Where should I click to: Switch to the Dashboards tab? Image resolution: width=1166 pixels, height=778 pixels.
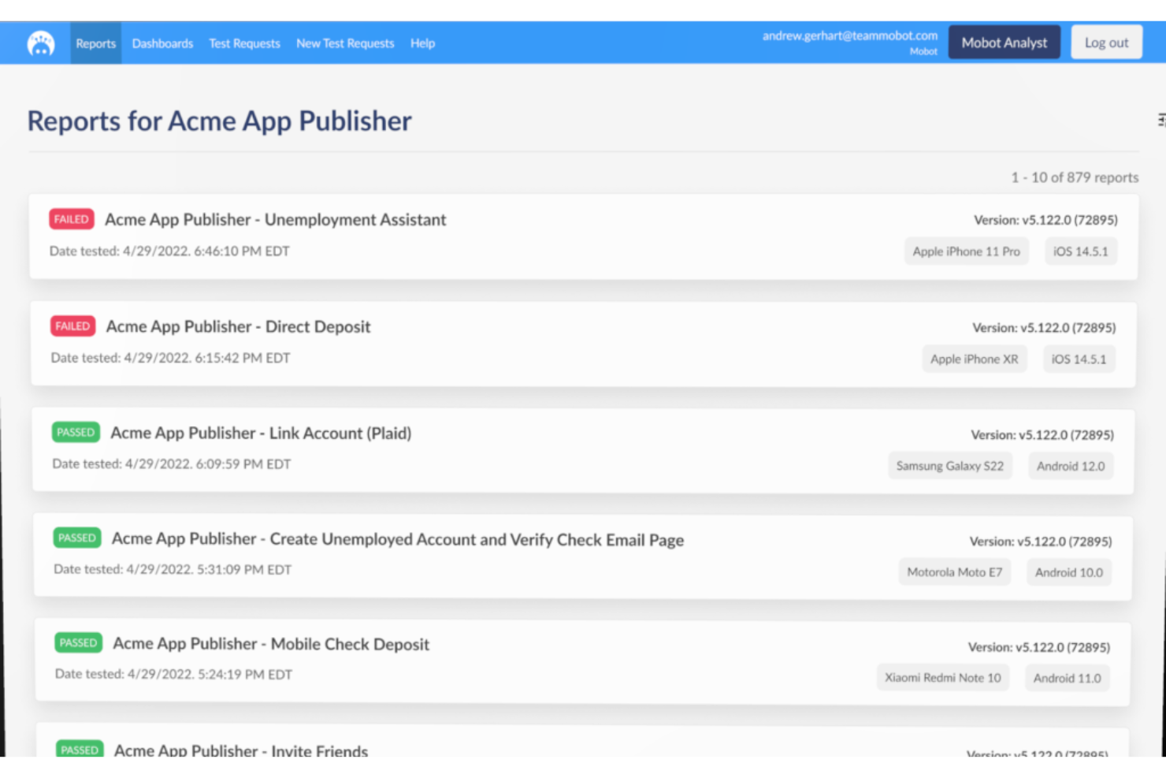click(162, 43)
